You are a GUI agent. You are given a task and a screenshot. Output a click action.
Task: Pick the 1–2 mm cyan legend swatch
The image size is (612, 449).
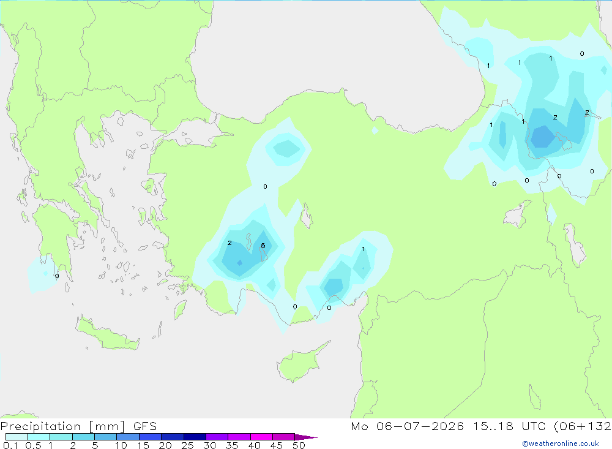pyautogui.click(x=61, y=437)
